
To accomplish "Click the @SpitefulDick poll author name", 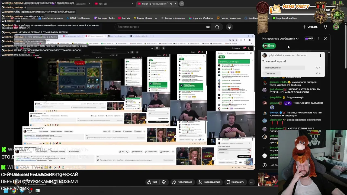I will pos(276,56).
